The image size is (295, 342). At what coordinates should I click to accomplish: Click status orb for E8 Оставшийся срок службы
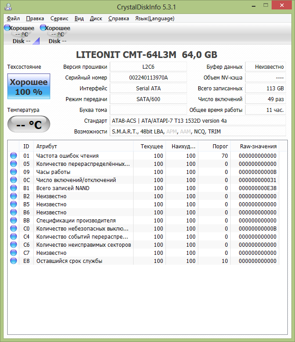click(13, 261)
